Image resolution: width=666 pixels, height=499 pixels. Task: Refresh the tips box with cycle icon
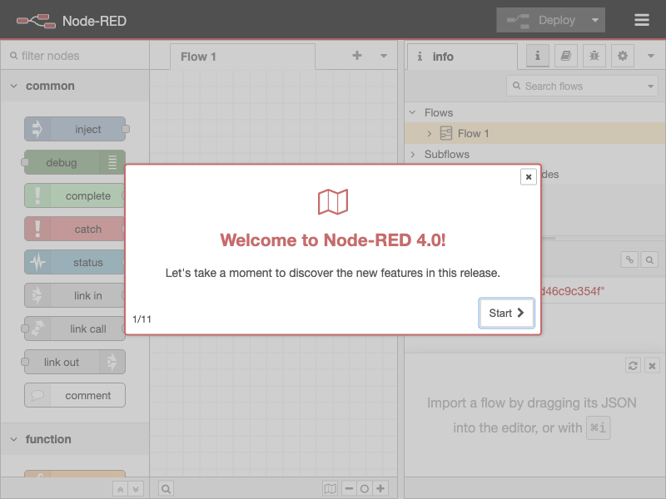pos(633,365)
